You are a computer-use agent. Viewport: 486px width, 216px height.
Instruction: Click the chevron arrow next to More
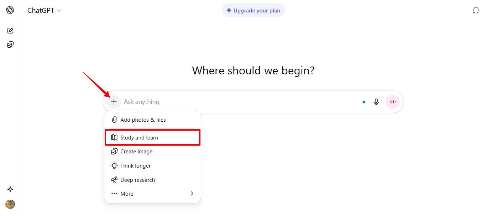point(192,194)
